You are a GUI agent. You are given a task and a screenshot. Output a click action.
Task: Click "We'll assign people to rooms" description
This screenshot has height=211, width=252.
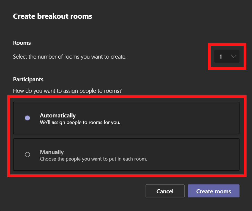80,122
